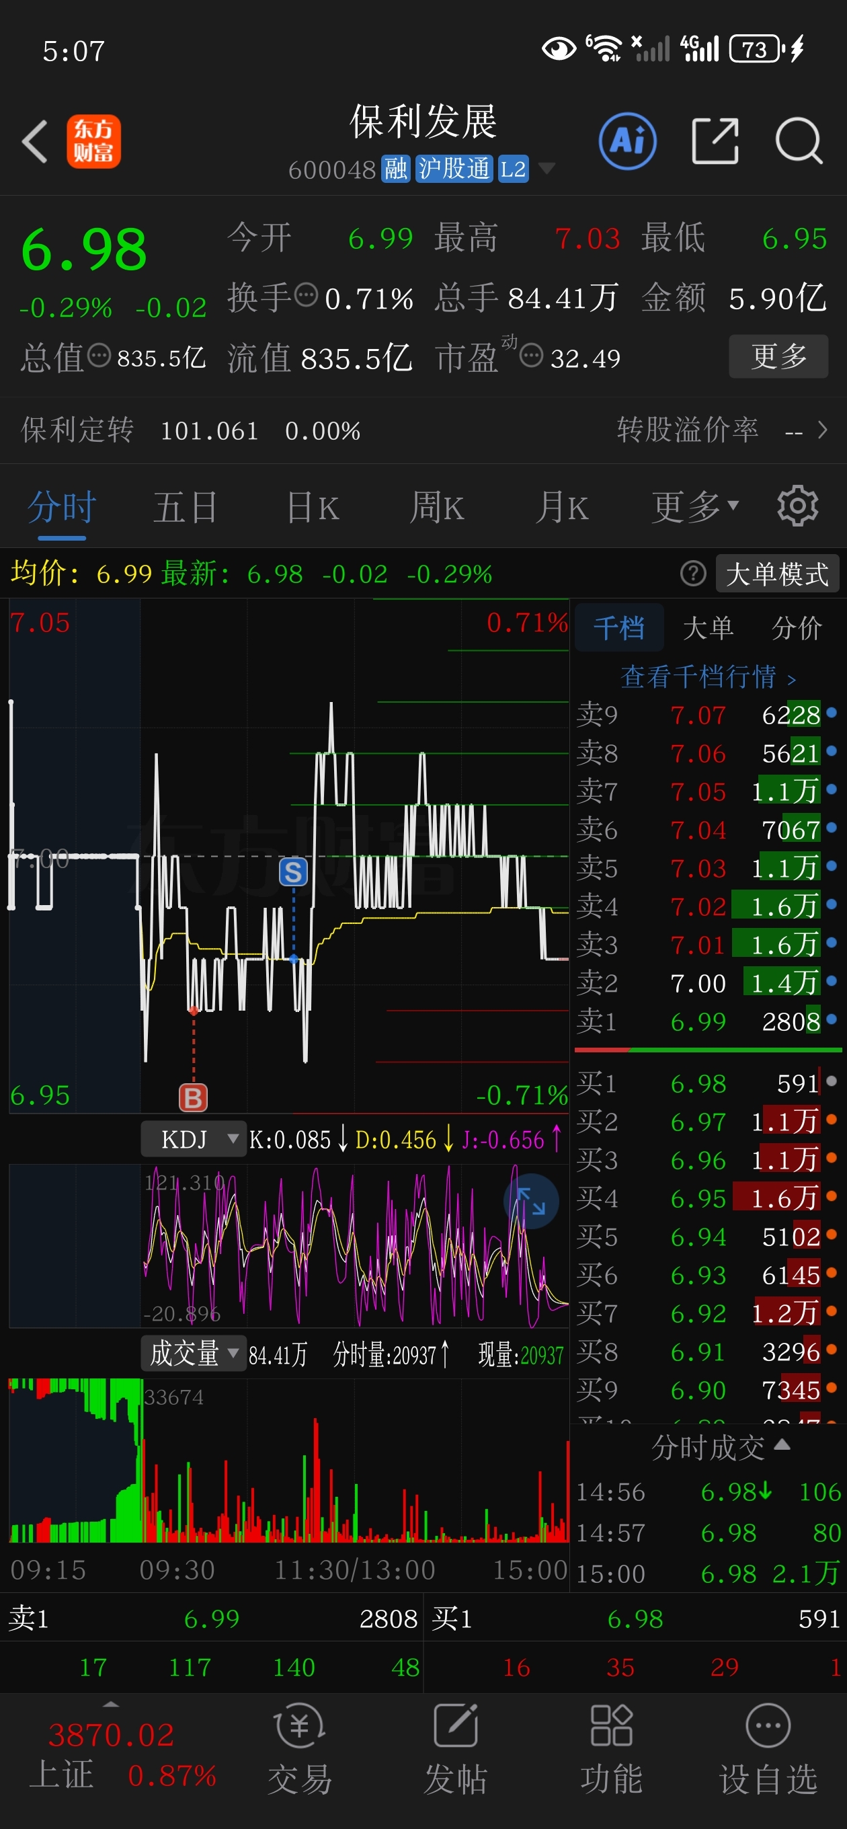Tap 15:00 6.98 2.1万 trade row
This screenshot has width=847, height=1829.
pyautogui.click(x=708, y=1573)
